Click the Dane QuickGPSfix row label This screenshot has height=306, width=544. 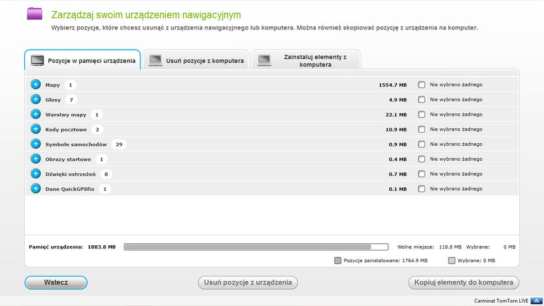pyautogui.click(x=70, y=189)
